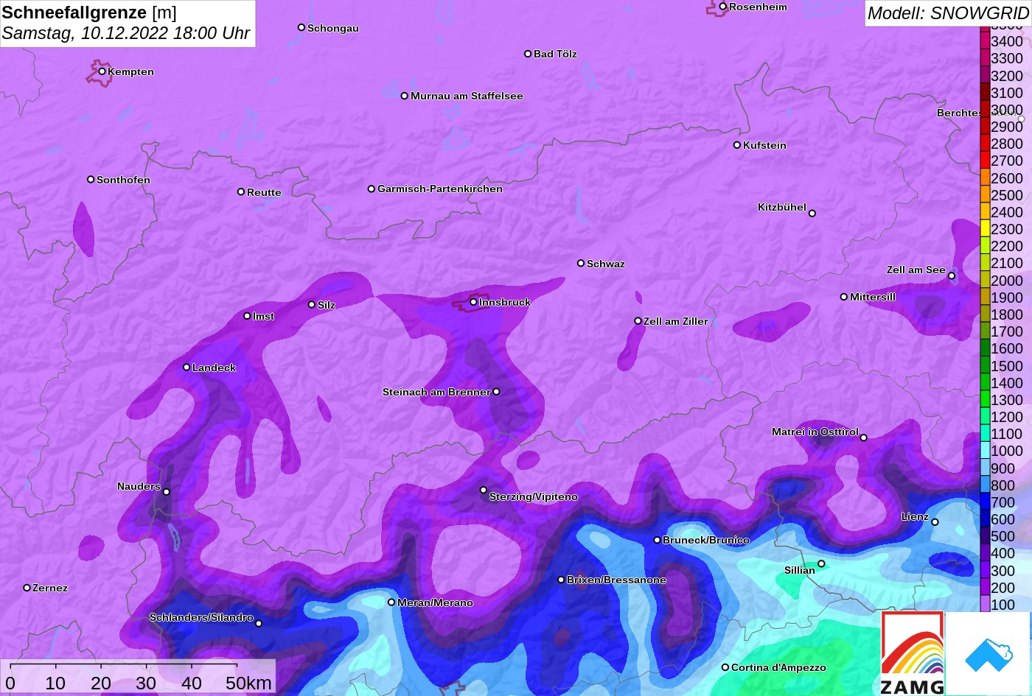1032x696 pixels.
Task: Click the Garmisch-Partenkirchen label
Action: click(440, 189)
